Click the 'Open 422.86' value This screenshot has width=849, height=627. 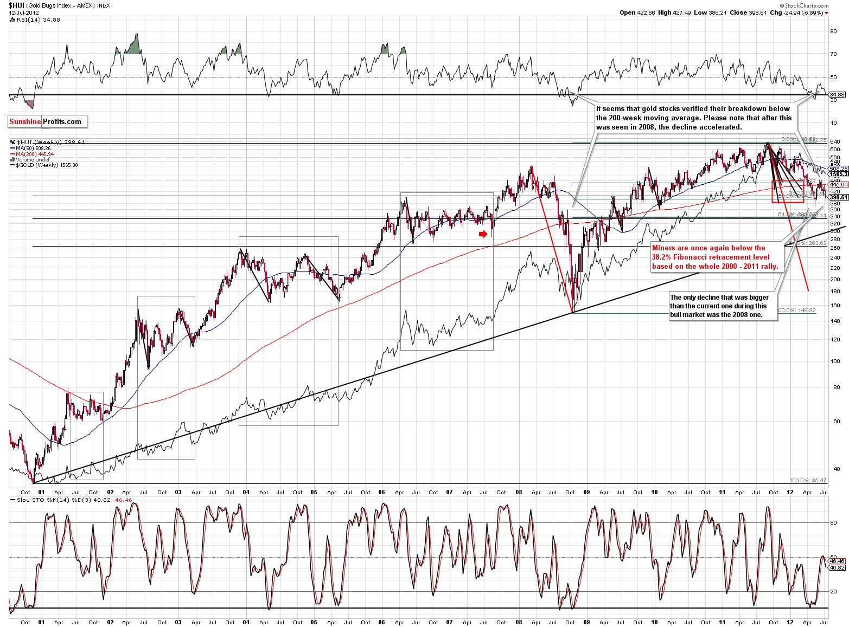pos(638,12)
